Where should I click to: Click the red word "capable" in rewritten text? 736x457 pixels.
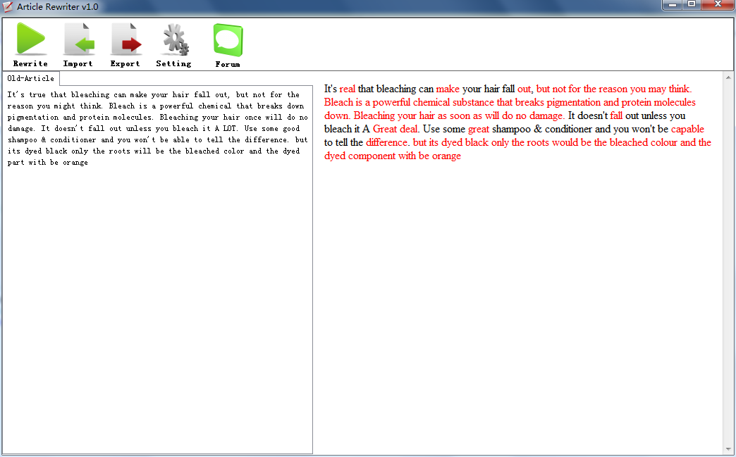tap(687, 130)
